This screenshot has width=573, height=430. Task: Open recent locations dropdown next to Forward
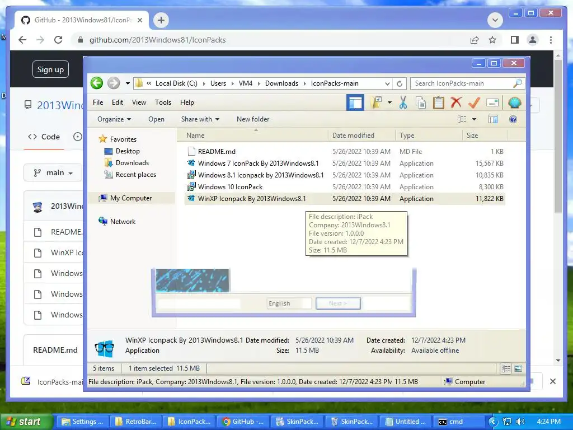coord(128,83)
